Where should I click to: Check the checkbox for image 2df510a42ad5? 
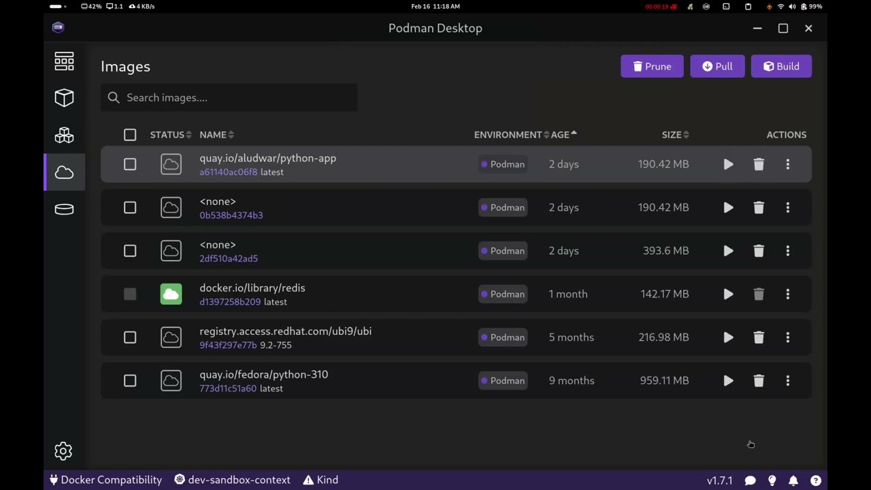pos(130,250)
